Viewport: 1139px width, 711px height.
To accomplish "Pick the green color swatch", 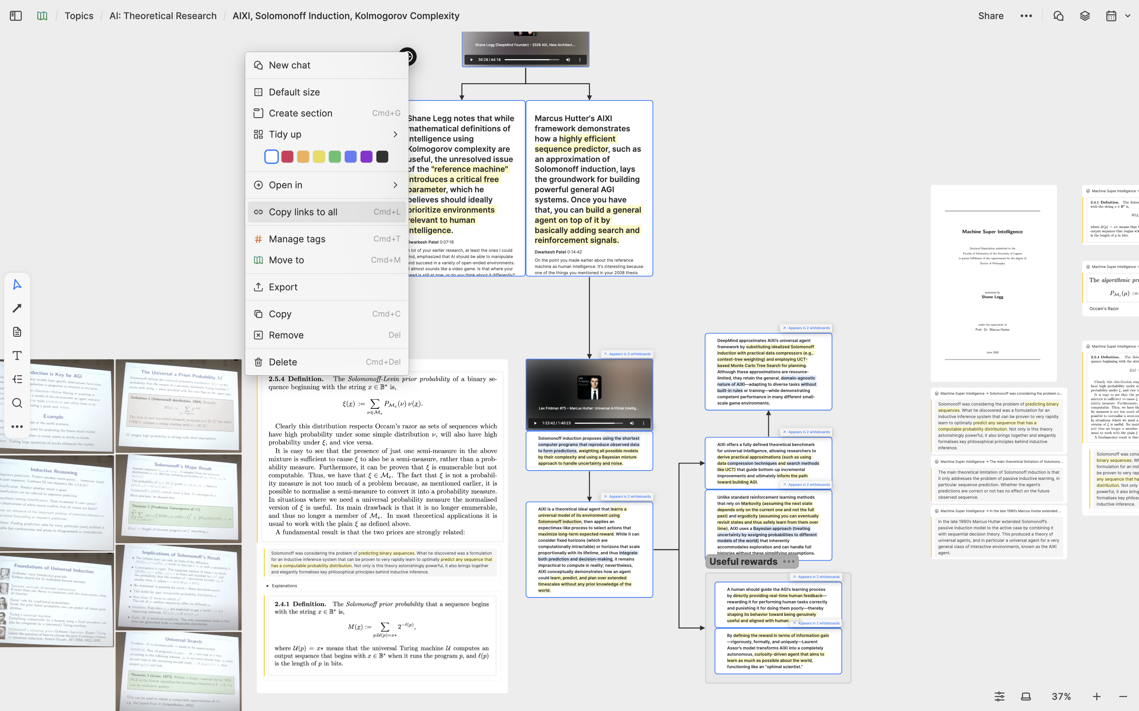I will click(x=335, y=157).
